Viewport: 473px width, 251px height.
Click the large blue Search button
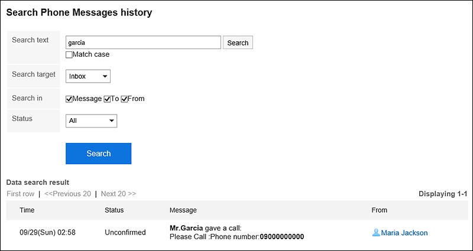point(98,154)
